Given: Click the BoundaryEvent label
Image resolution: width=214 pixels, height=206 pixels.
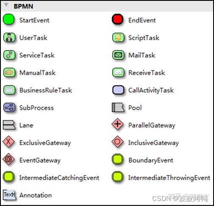Looking at the screenshot, I should (151, 160).
